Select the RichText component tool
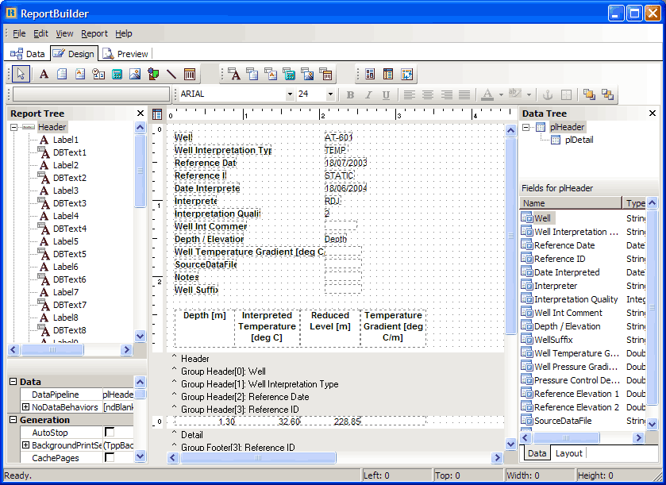The width and height of the screenshot is (666, 485). point(80,74)
